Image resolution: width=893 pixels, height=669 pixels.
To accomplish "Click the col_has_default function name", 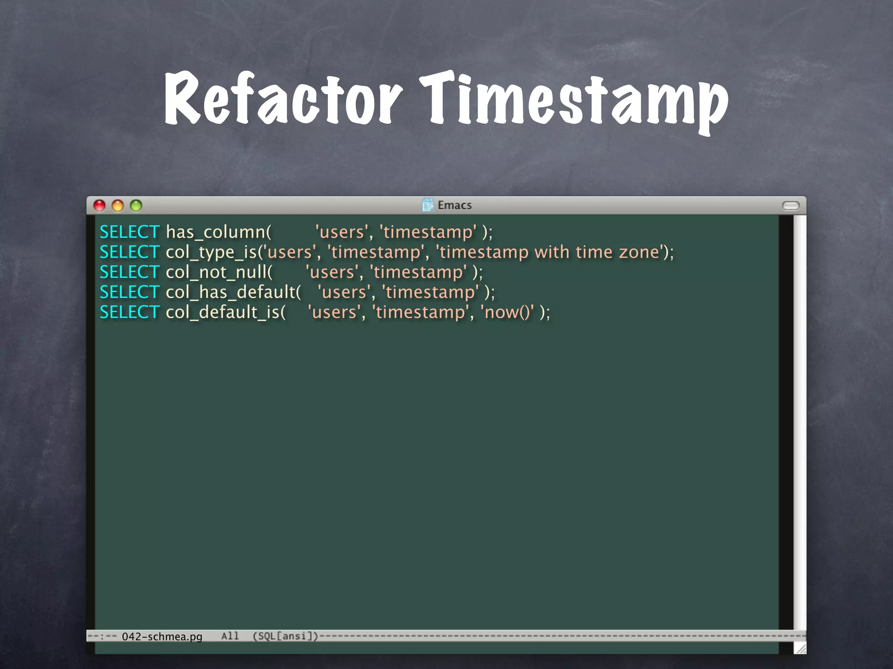I will point(231,292).
